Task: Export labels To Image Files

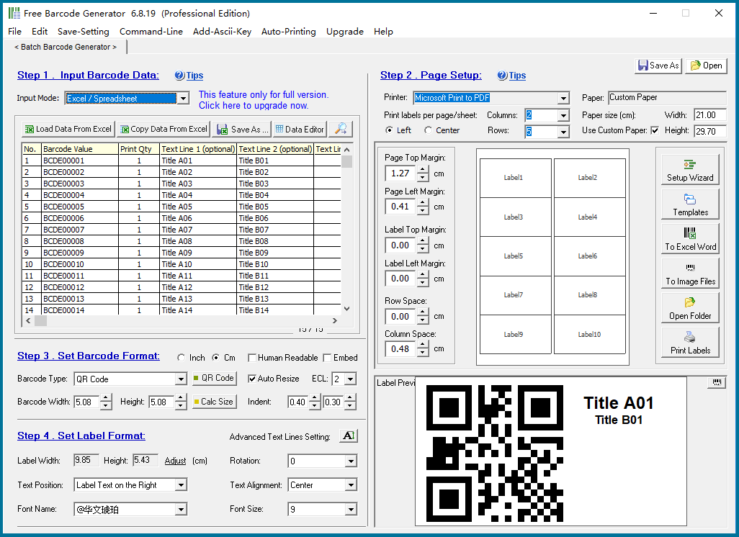Action: click(x=690, y=274)
